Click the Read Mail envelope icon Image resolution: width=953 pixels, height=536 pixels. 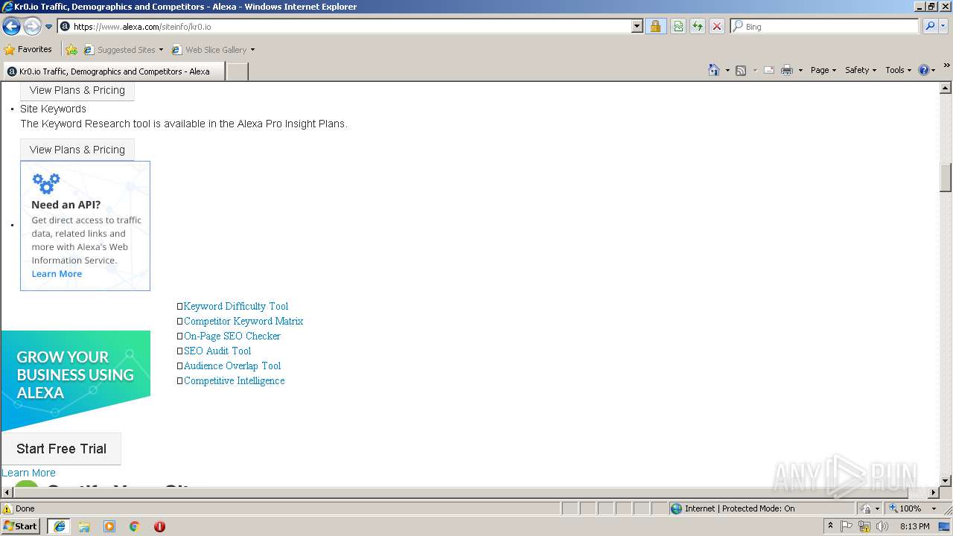[x=769, y=70]
